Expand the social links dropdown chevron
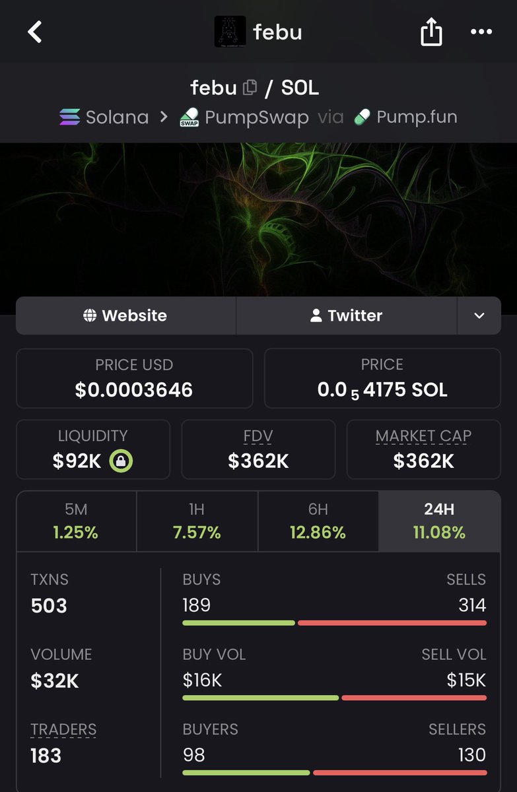Viewport: 517px width, 792px height. [479, 315]
